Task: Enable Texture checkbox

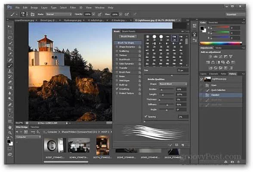Action: tap(117, 55)
